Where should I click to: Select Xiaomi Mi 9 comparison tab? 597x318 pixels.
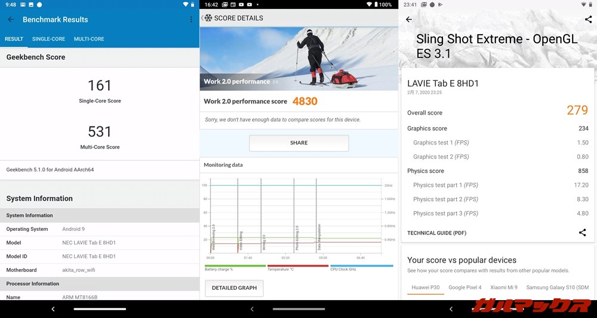coord(504,288)
